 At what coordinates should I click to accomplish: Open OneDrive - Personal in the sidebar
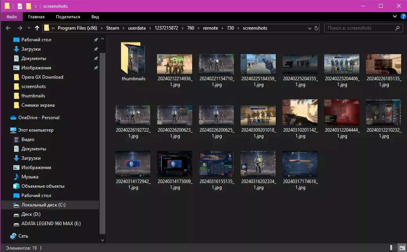[x=39, y=118]
